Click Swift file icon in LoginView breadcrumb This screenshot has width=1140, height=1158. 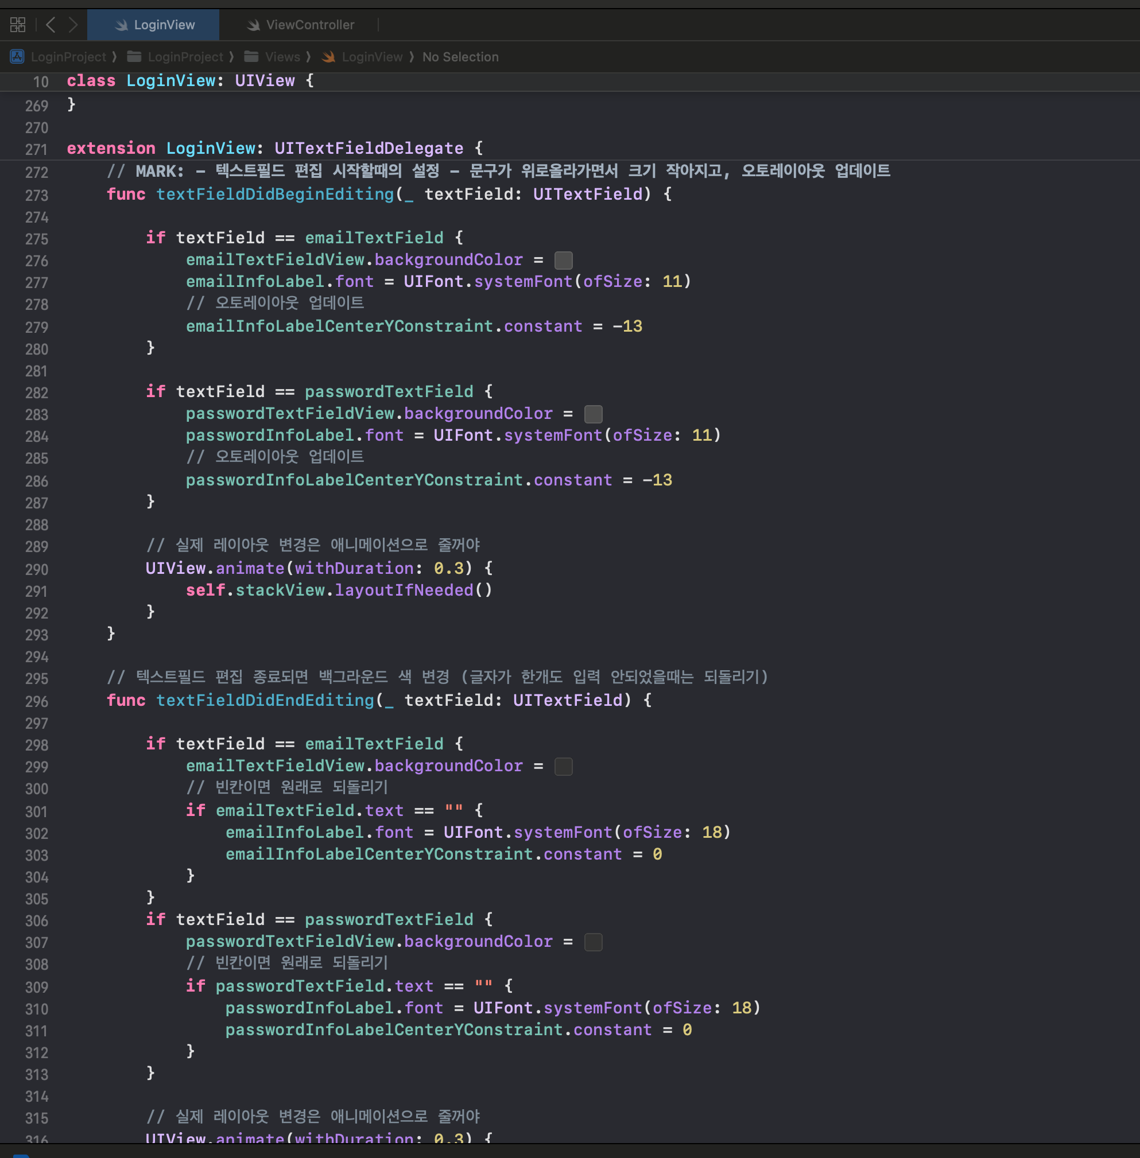pos(328,57)
